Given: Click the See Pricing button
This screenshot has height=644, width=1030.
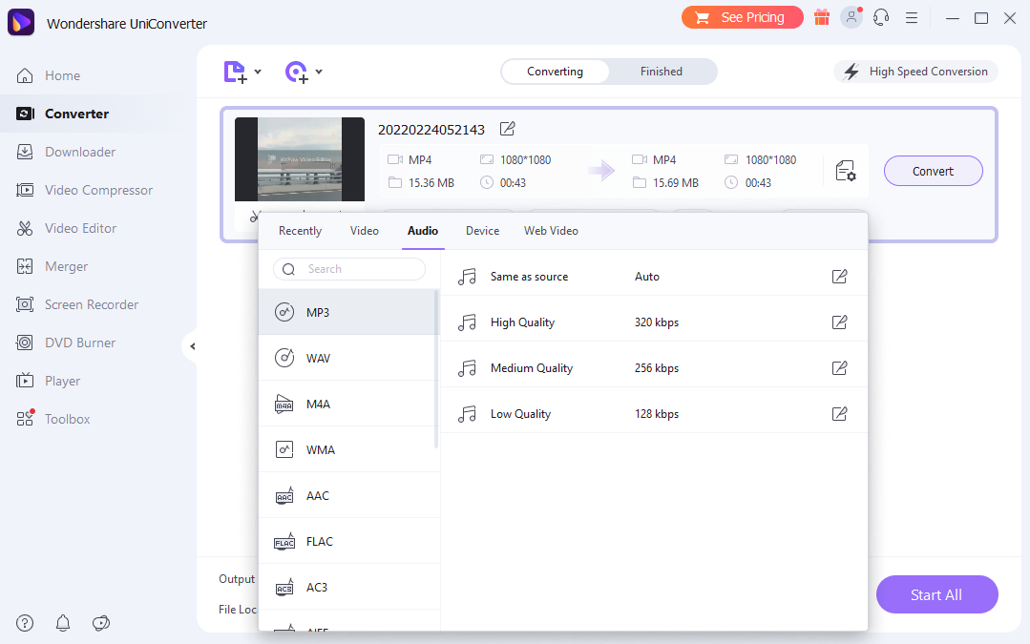Looking at the screenshot, I should coord(743,18).
